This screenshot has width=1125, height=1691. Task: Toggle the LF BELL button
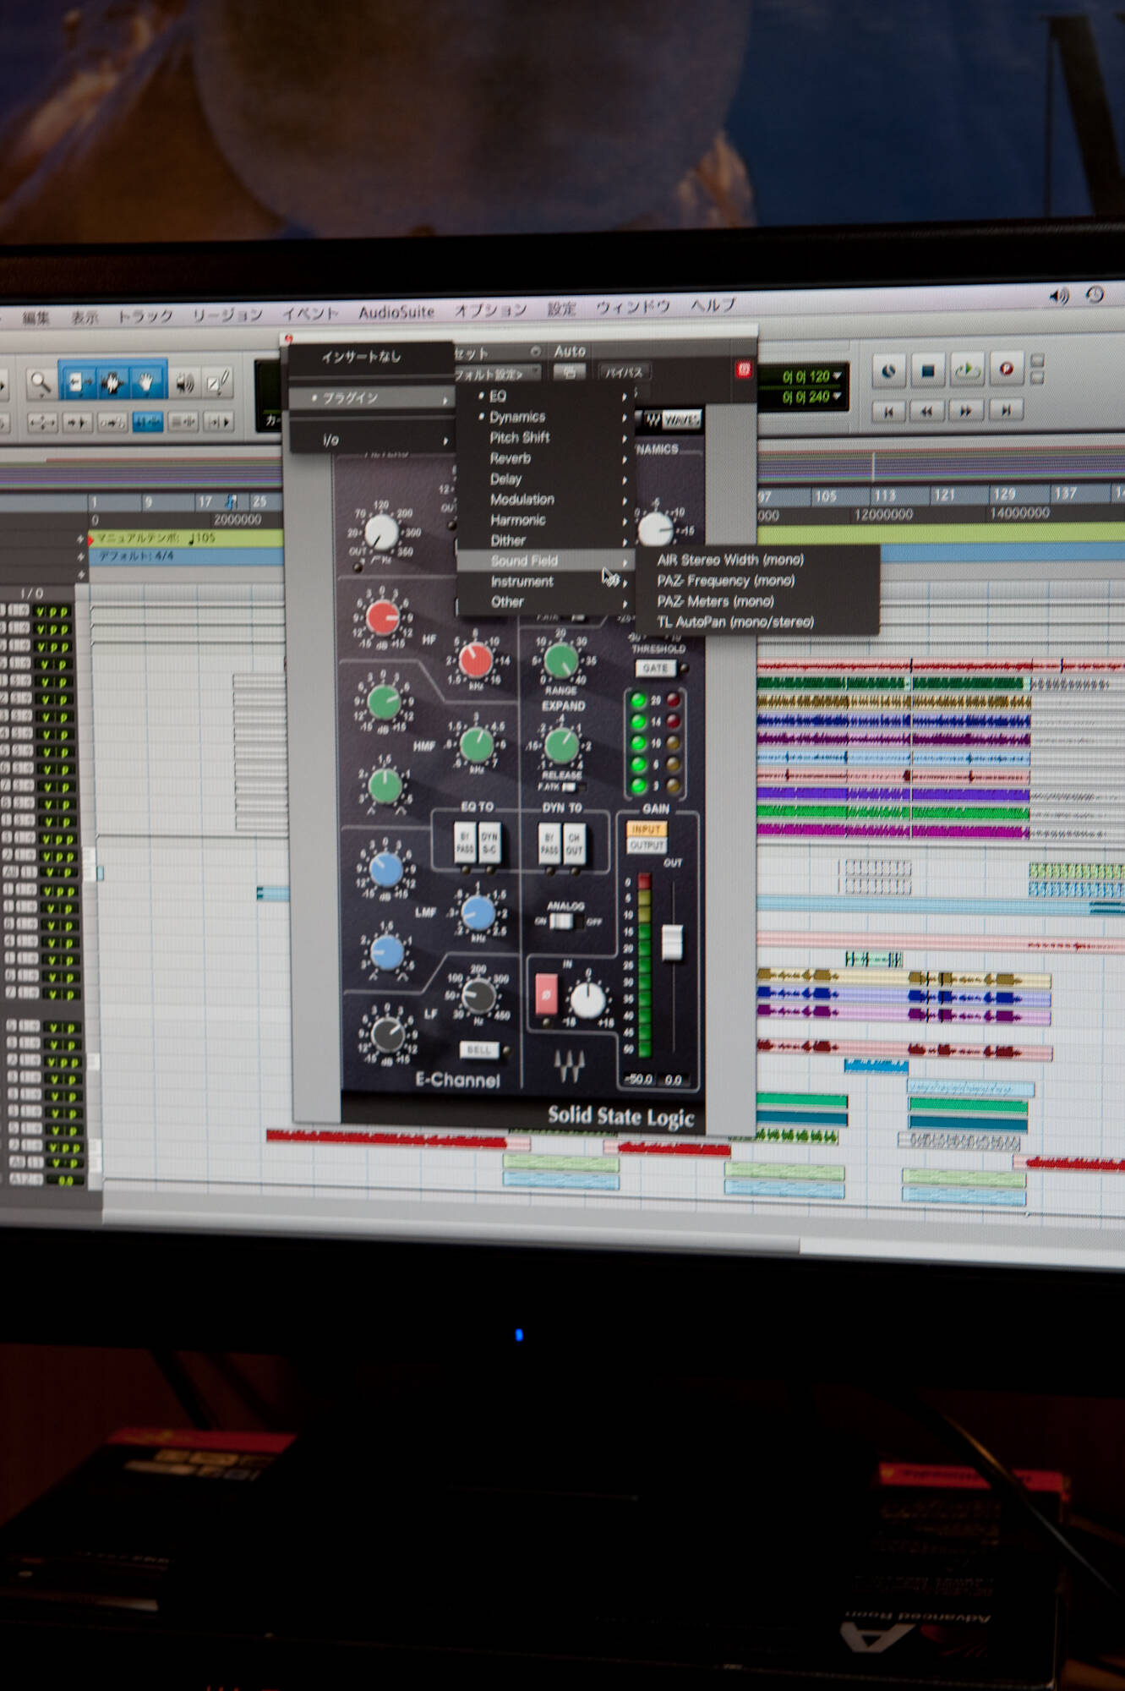point(479,1049)
